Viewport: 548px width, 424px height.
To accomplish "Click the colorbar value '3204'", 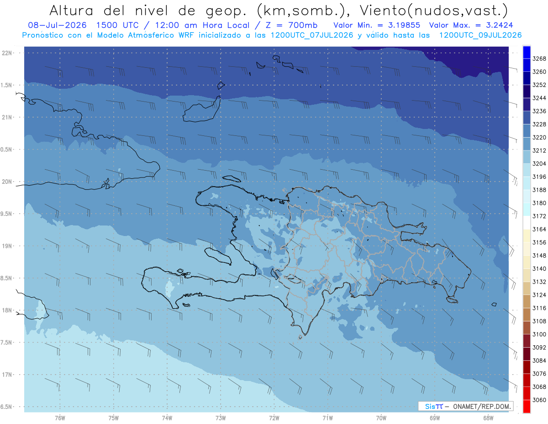I will coord(539,164).
